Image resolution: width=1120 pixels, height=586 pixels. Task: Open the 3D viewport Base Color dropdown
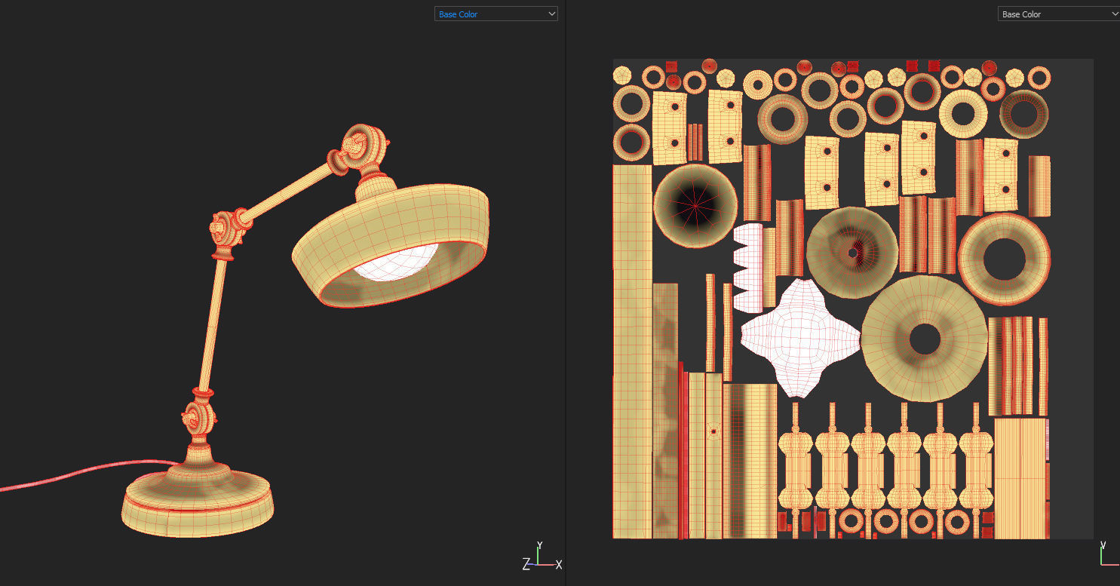click(x=496, y=14)
